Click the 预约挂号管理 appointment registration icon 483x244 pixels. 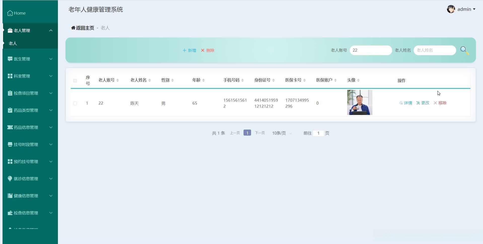pos(10,161)
